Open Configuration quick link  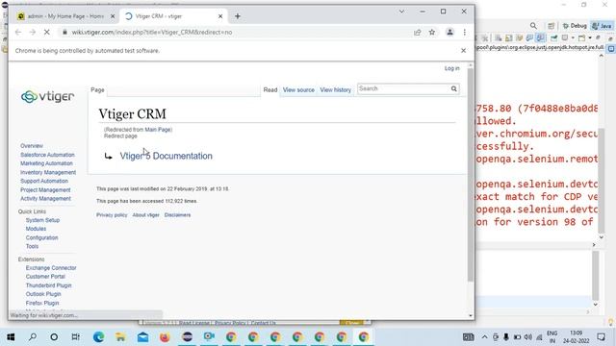click(42, 237)
